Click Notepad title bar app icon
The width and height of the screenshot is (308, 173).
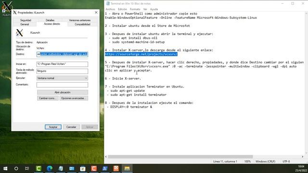coord(108,3)
